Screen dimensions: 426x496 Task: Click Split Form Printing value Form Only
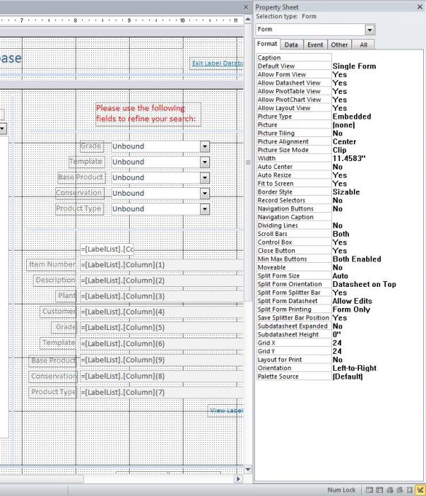351,309
